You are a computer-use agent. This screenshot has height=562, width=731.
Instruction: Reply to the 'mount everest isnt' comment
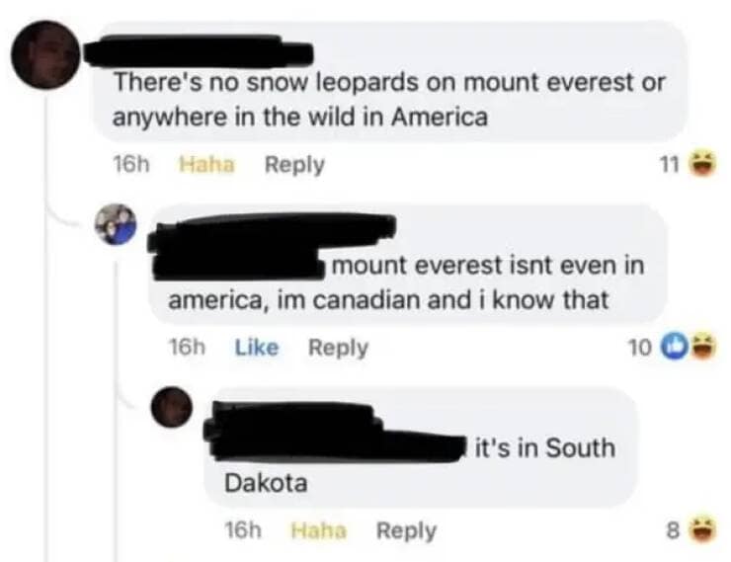click(x=339, y=348)
